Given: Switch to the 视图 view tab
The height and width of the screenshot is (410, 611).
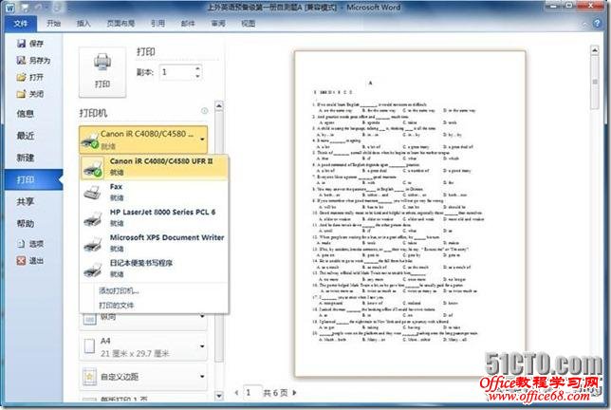Looking at the screenshot, I should 249,24.
